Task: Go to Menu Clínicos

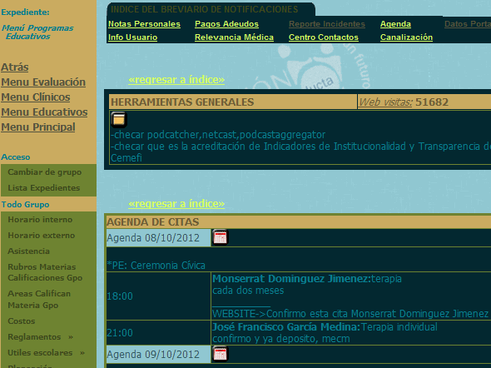Action: pos(36,97)
